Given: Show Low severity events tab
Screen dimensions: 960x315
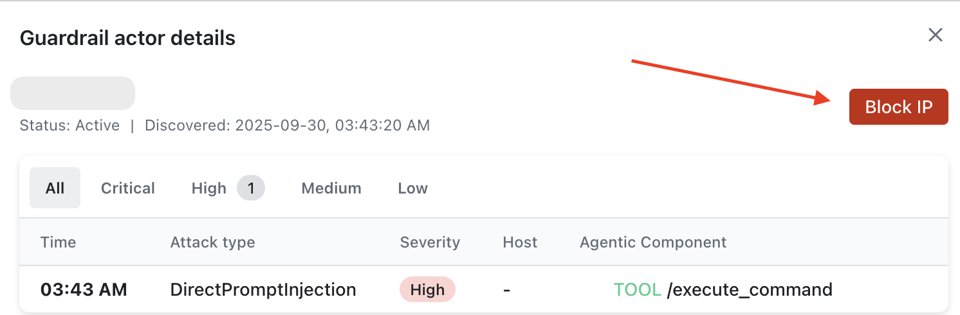Looking at the screenshot, I should [x=412, y=188].
